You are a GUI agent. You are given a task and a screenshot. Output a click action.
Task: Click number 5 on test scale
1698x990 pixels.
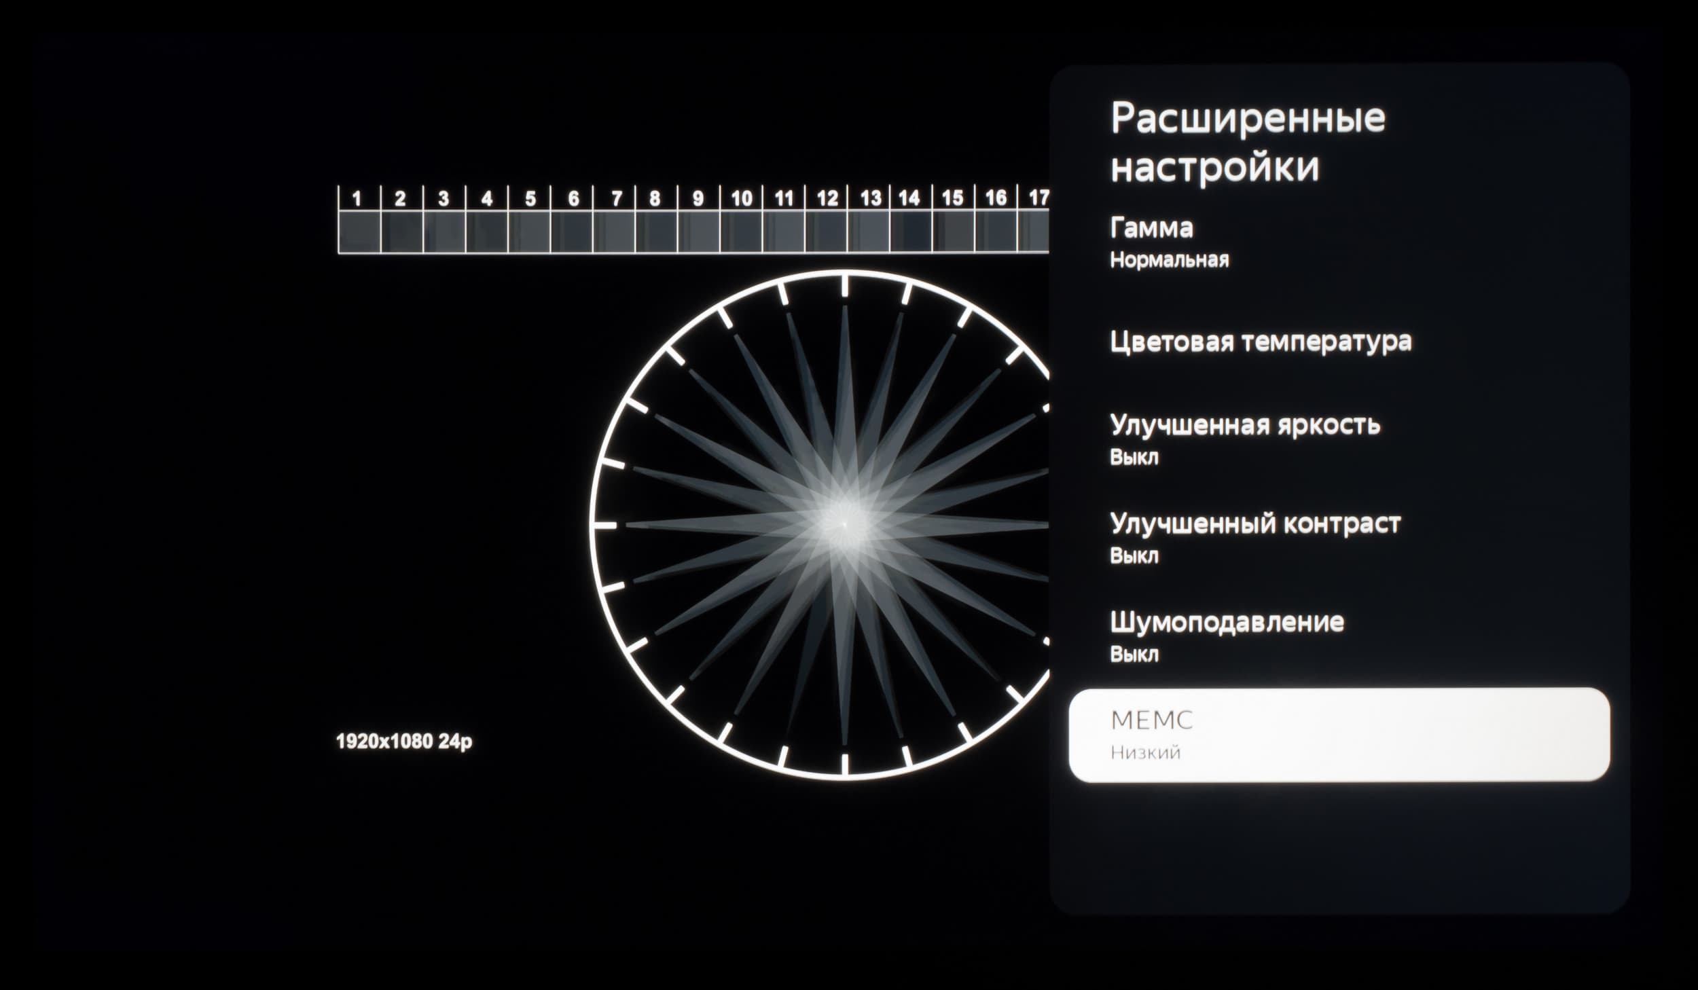(x=530, y=199)
